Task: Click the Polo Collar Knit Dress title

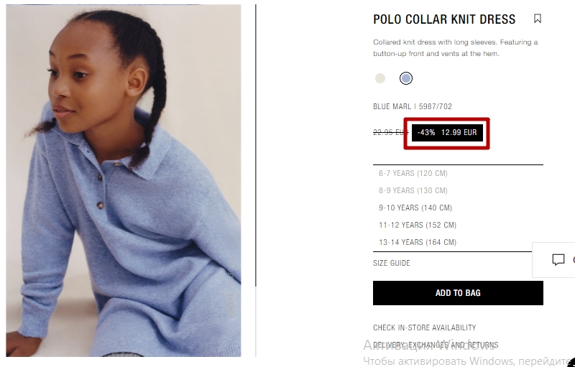Action: click(x=444, y=19)
